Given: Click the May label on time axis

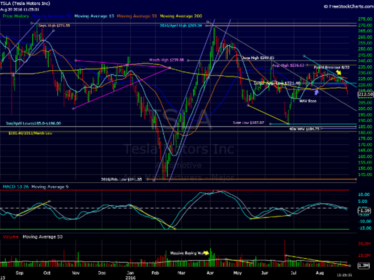Looking at the screenshot, I should (237, 273).
